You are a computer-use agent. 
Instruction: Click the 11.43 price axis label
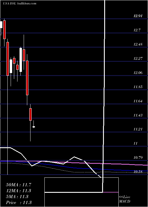138,115
